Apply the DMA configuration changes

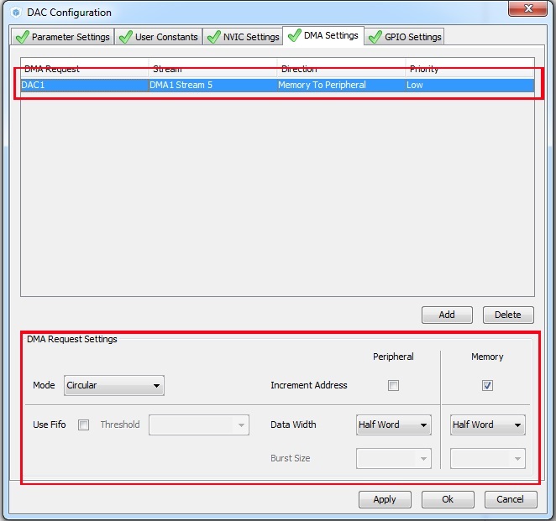coord(385,499)
